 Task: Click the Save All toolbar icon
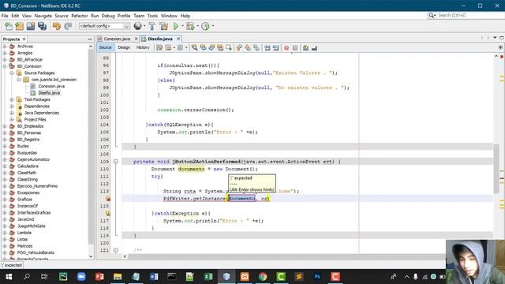click(42, 26)
